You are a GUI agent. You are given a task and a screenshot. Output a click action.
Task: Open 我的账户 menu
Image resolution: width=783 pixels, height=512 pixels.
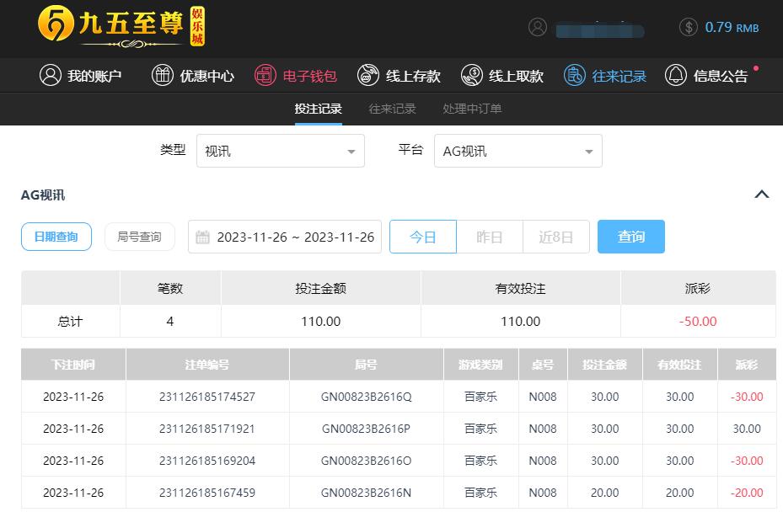[x=80, y=76]
